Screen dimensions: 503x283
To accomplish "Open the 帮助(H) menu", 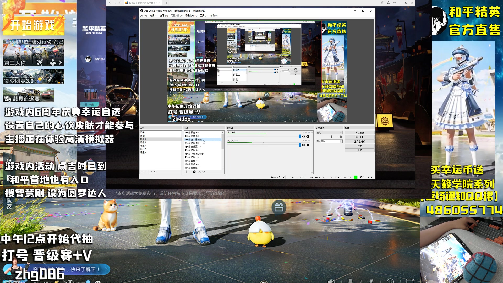I will 214,15.
